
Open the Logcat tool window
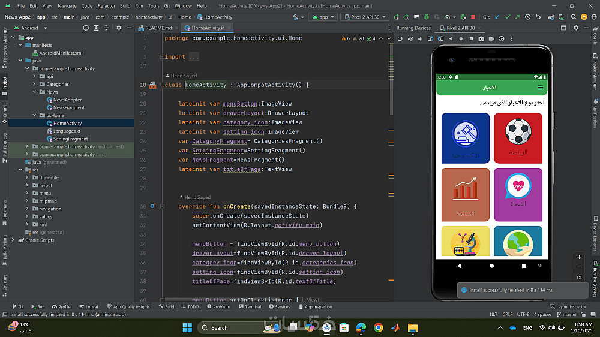click(x=88, y=306)
